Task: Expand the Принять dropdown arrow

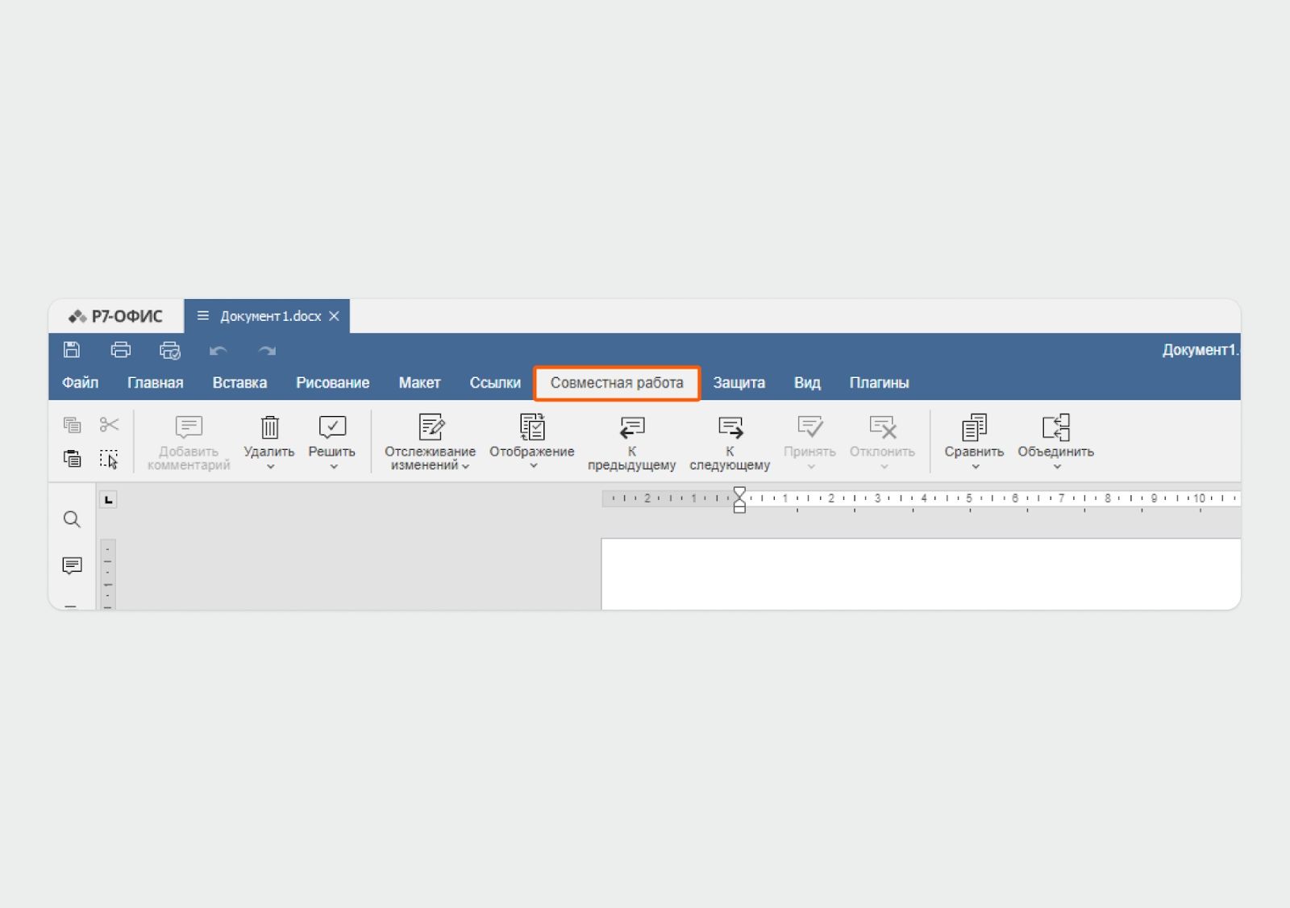Action: [811, 466]
